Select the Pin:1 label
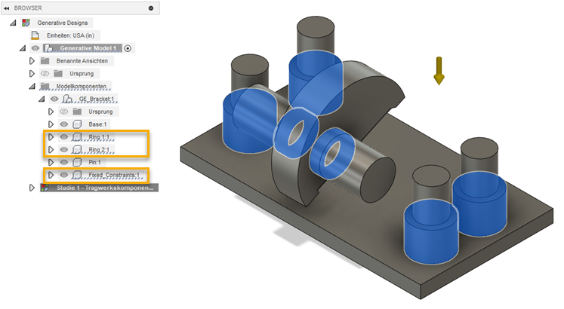The height and width of the screenshot is (309, 564). tap(94, 162)
